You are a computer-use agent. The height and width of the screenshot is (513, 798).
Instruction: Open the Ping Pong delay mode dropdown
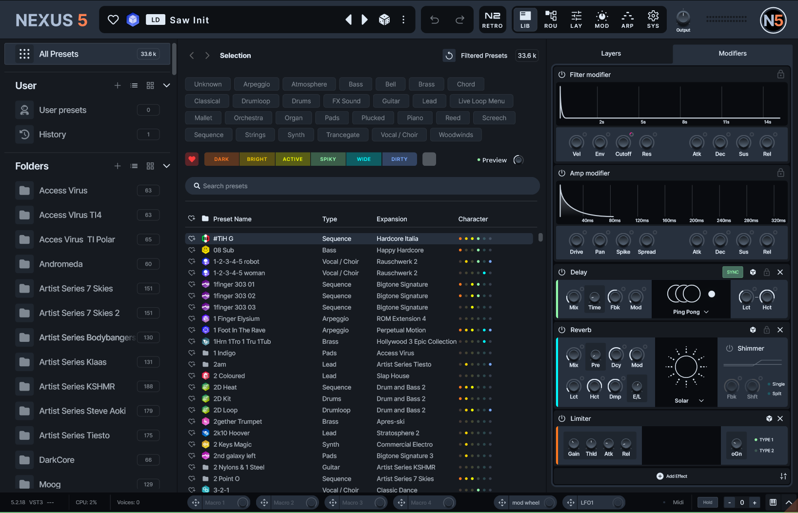pyautogui.click(x=691, y=312)
